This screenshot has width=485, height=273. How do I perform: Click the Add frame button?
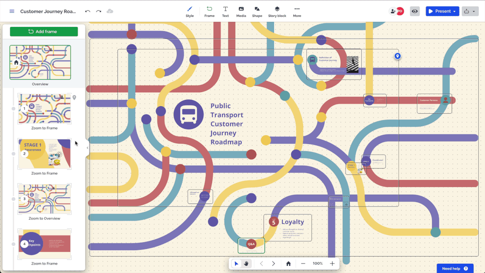click(x=44, y=32)
